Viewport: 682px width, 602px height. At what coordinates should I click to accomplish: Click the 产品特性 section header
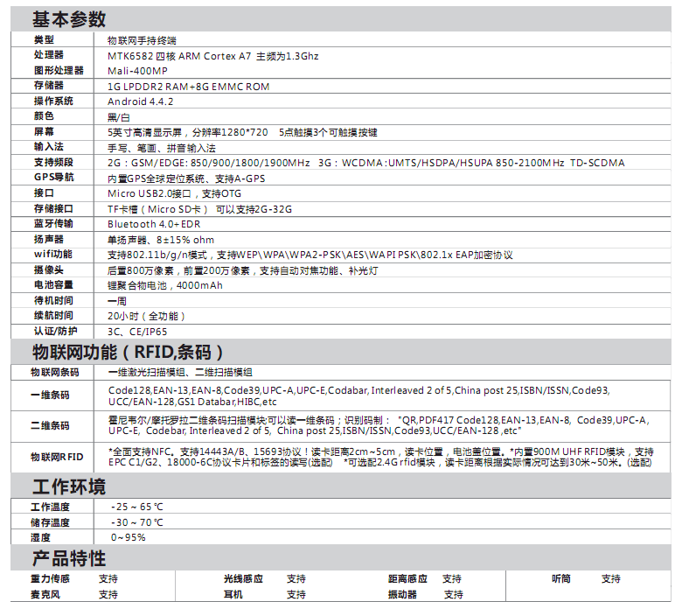point(69,558)
